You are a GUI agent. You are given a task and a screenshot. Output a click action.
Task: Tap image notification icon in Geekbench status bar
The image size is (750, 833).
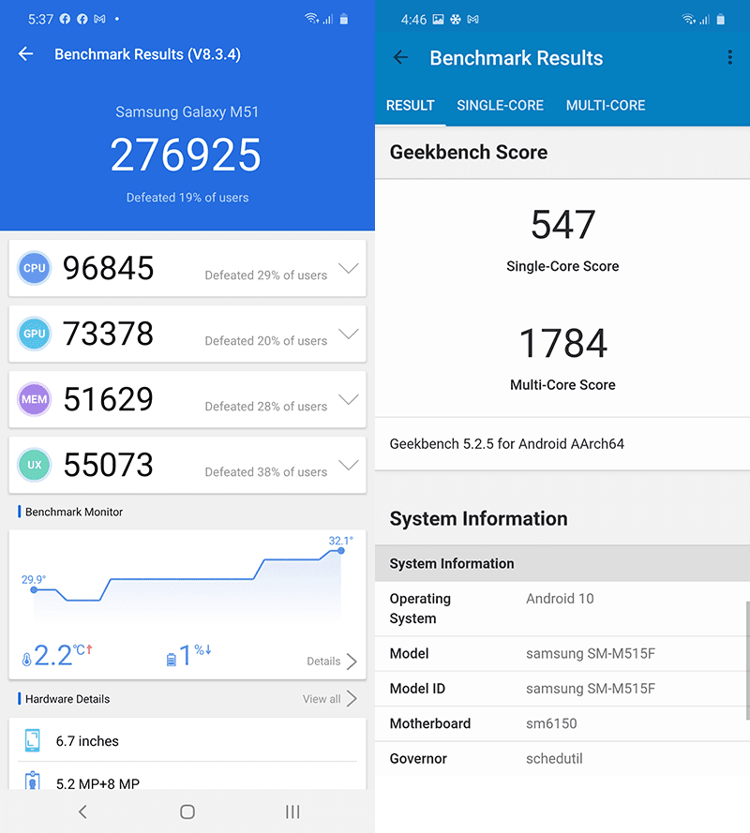tap(438, 20)
